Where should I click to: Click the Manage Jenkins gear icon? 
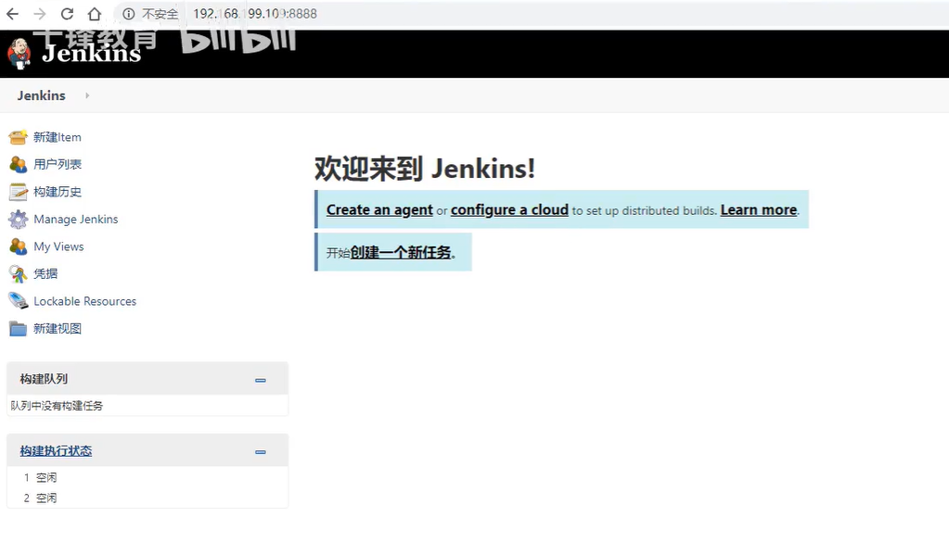pyautogui.click(x=19, y=219)
